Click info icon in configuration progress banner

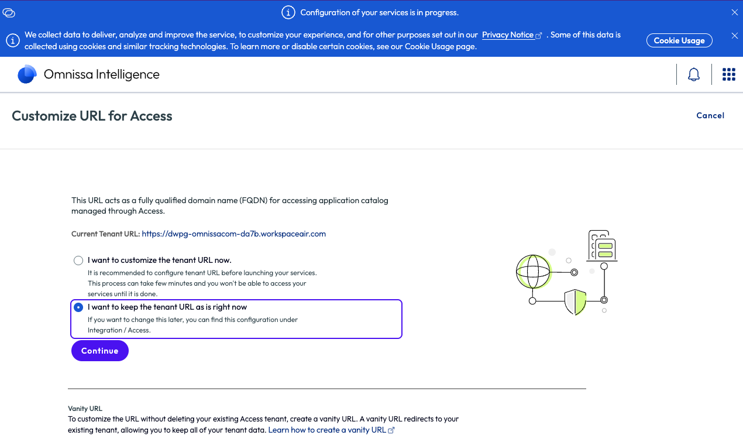(x=288, y=12)
